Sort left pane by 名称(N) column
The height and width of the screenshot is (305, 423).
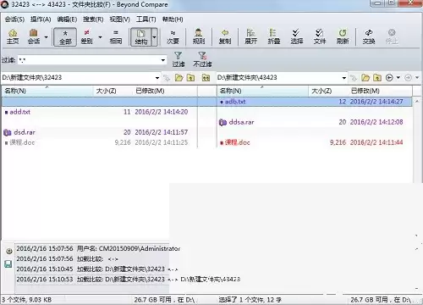point(47,91)
